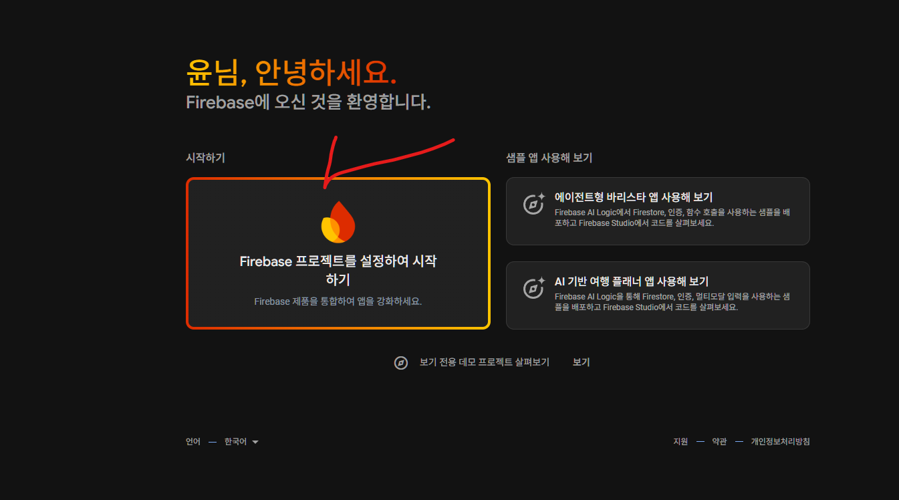Screen dimensions: 899x500
Task: Start with the Firebase 프로젝트를 설정하여 시작하기 card
Action: tap(338, 253)
